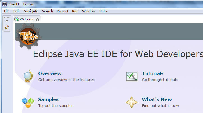Viewport: 203px width, 113px height.
Task: Click the Web Tools Platform gear logo
Action: pos(28,36)
